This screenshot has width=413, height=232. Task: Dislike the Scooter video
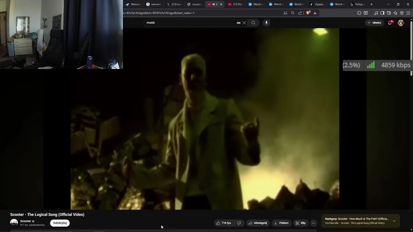click(239, 223)
